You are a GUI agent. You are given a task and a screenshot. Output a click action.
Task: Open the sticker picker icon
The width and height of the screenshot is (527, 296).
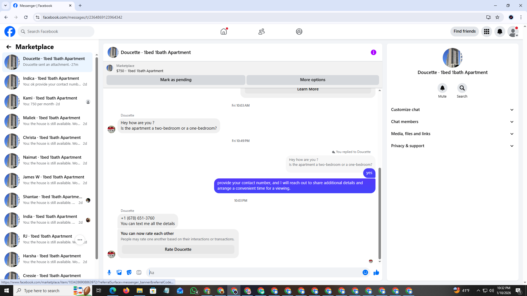click(x=129, y=272)
